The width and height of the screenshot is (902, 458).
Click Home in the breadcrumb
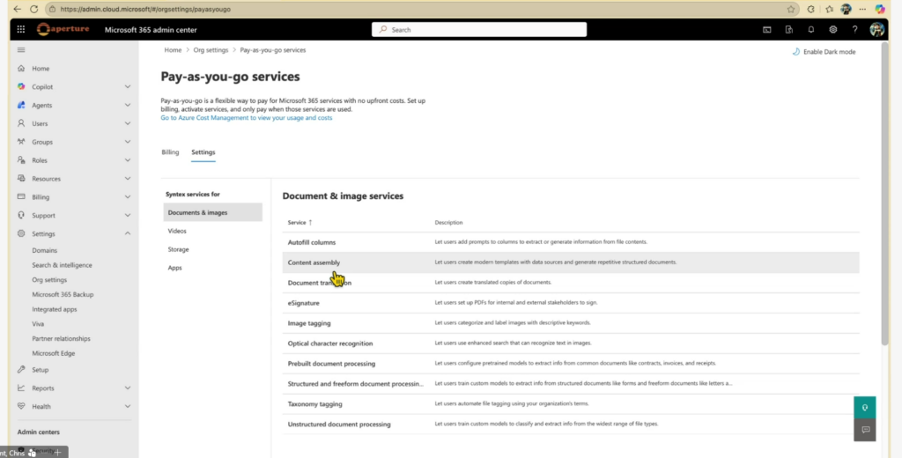tap(173, 50)
